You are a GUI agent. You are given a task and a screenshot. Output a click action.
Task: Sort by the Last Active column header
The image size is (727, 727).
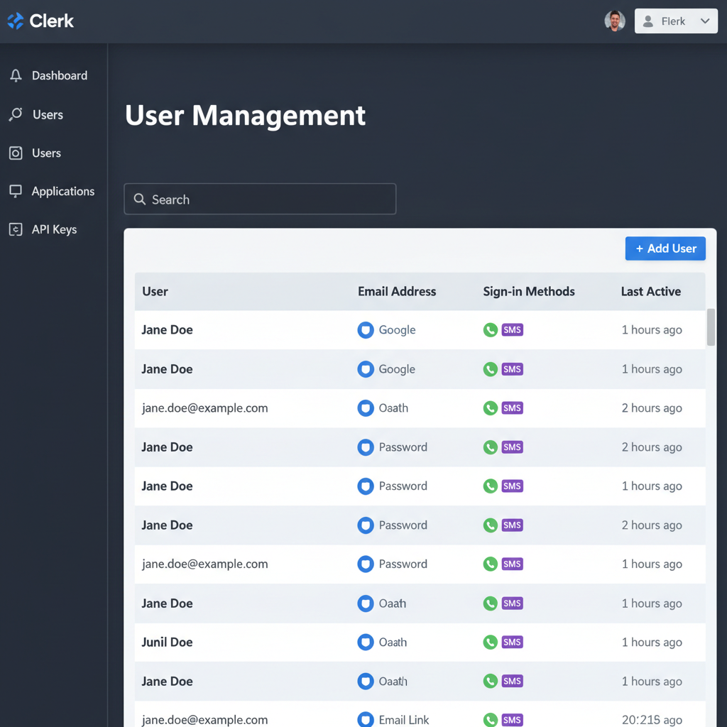click(x=651, y=291)
